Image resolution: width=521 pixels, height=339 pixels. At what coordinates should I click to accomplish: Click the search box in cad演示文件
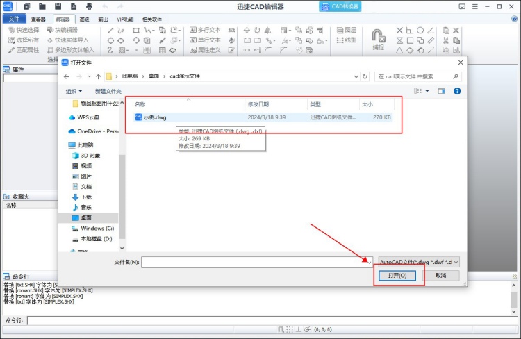coord(418,76)
